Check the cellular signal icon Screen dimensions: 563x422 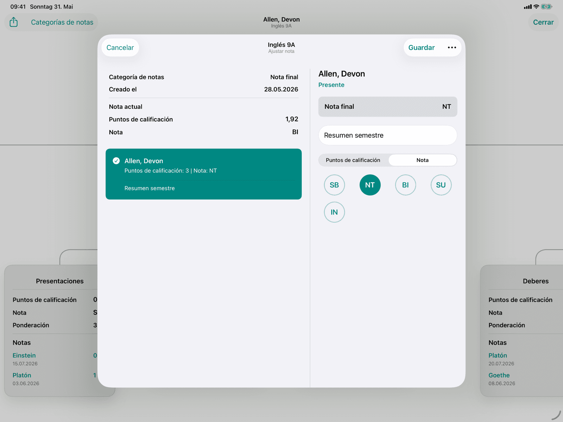click(x=527, y=7)
